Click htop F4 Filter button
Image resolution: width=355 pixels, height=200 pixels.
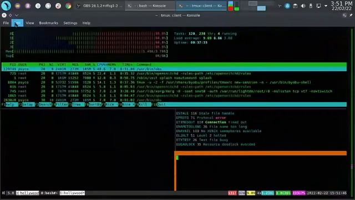(x=60, y=104)
